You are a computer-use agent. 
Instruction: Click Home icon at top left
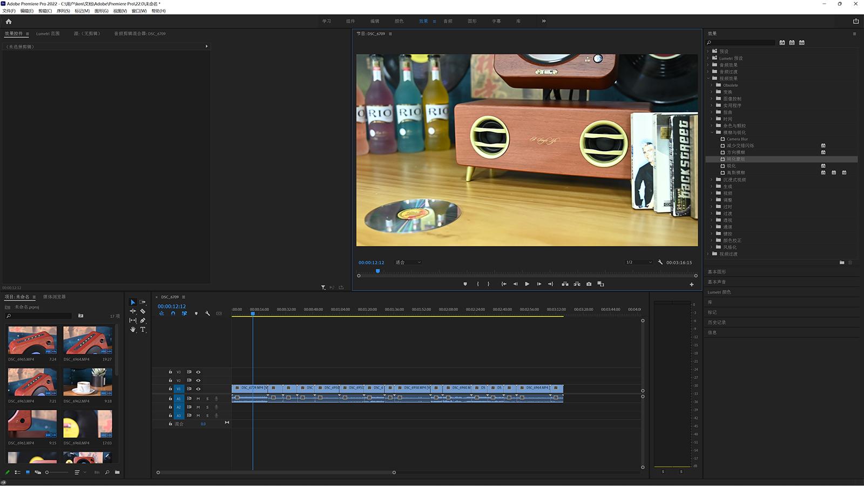click(9, 22)
